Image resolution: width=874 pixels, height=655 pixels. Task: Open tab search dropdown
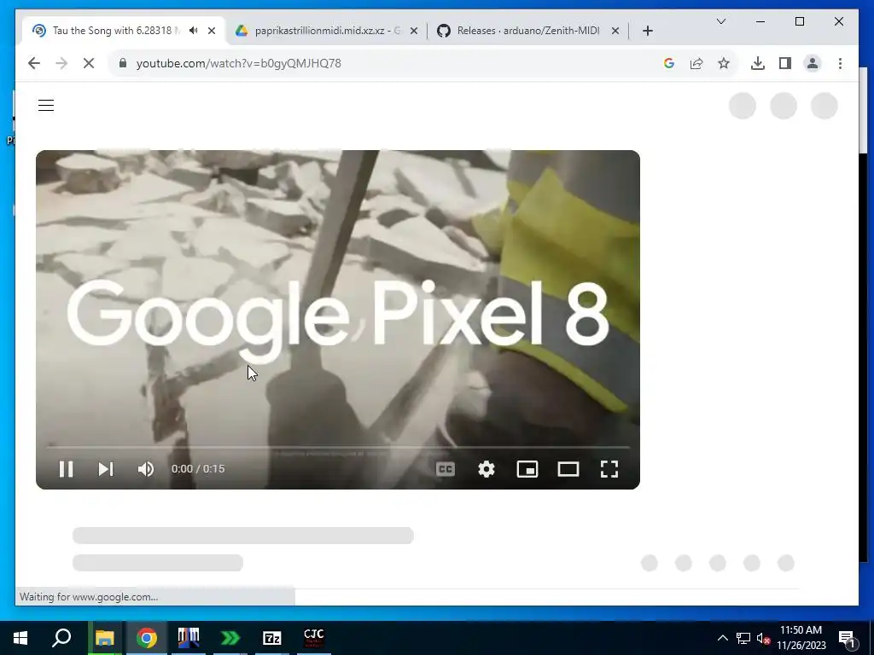point(720,21)
